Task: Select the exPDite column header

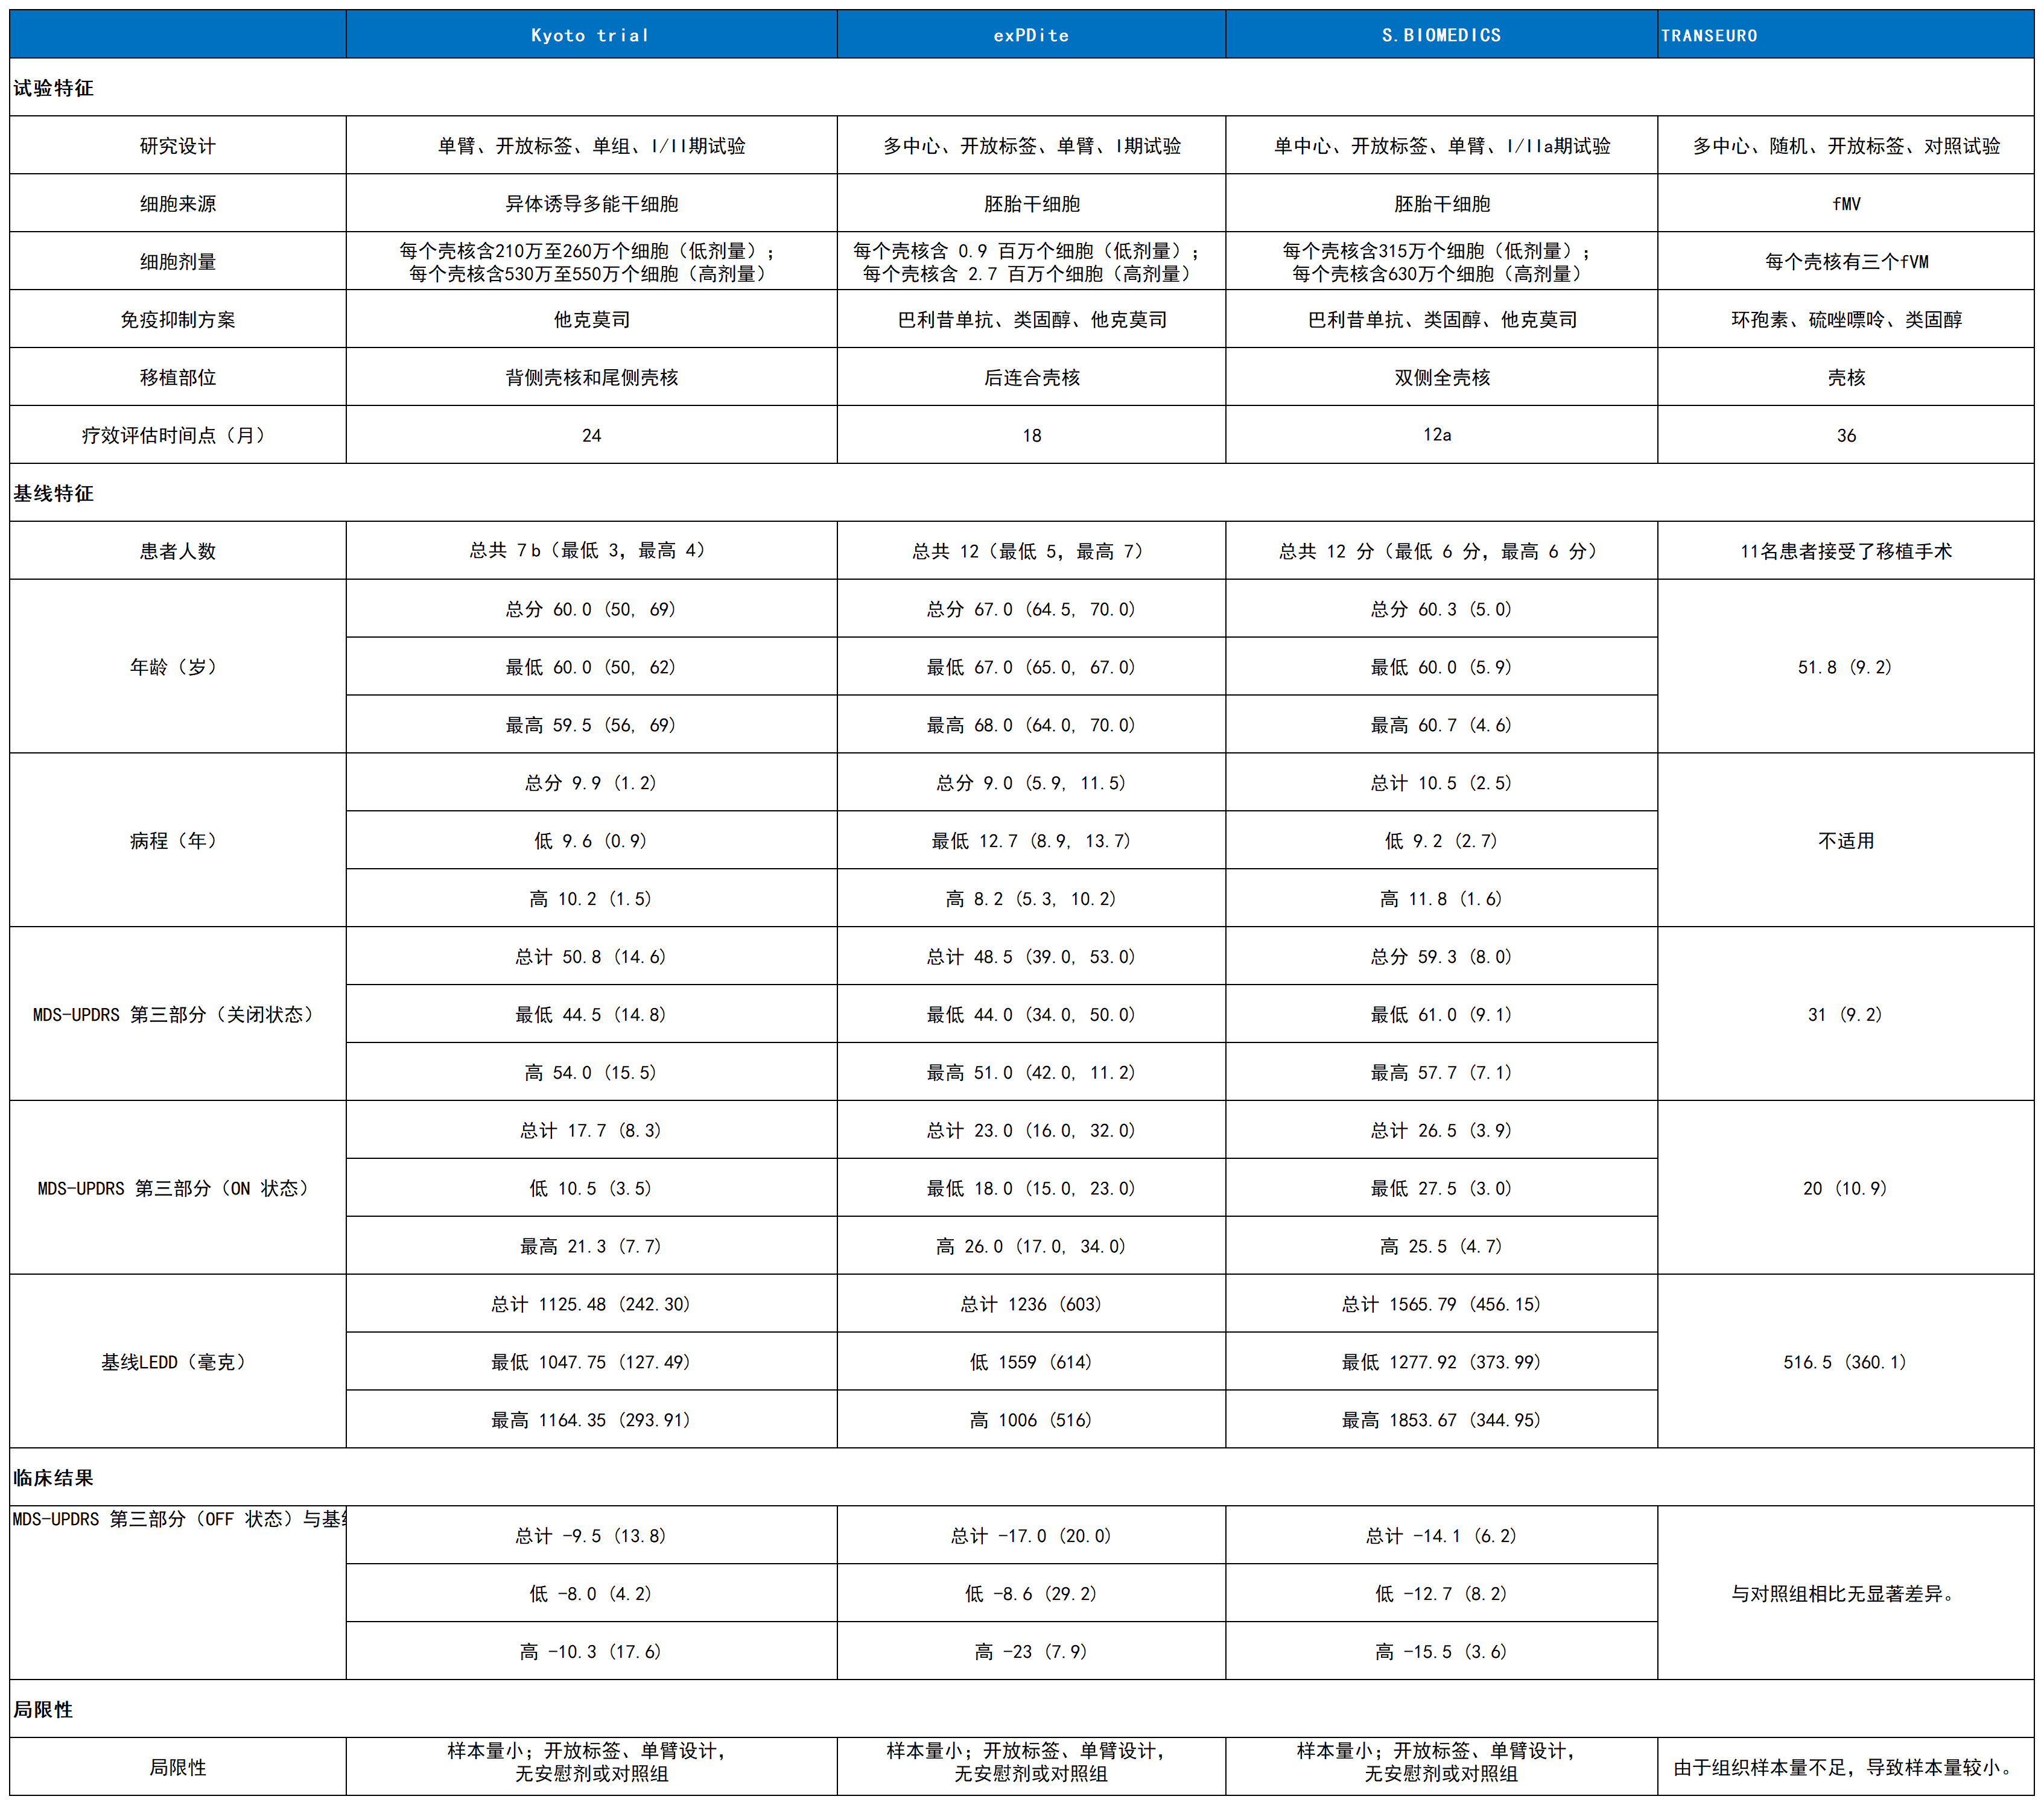Action: point(1031,35)
